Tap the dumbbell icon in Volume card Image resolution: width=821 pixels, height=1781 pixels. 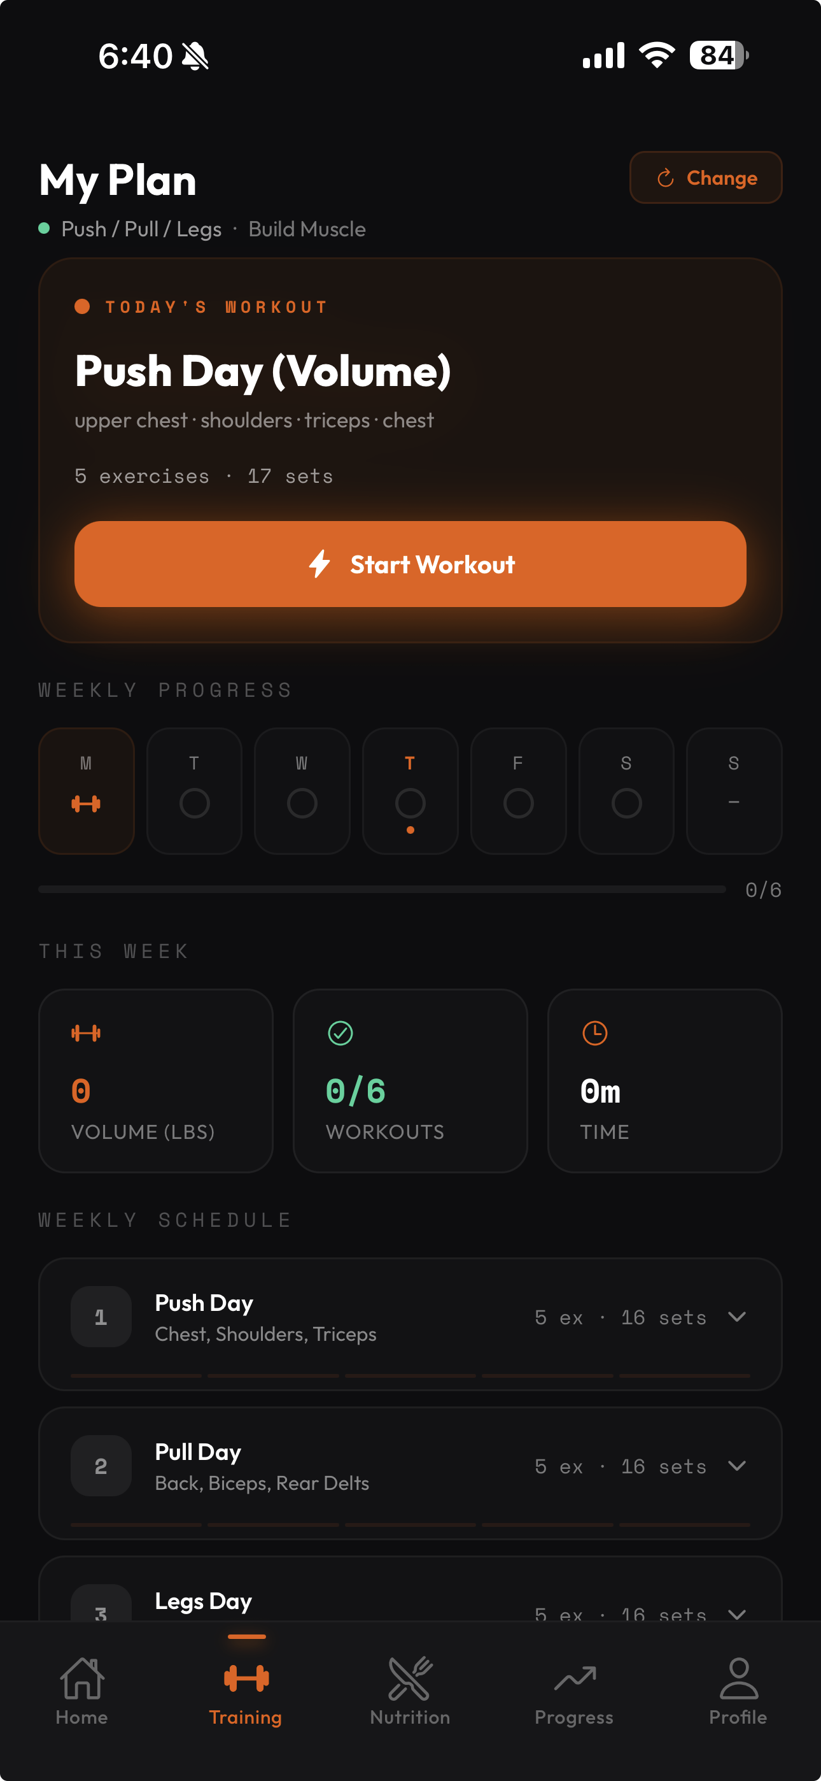point(86,1033)
